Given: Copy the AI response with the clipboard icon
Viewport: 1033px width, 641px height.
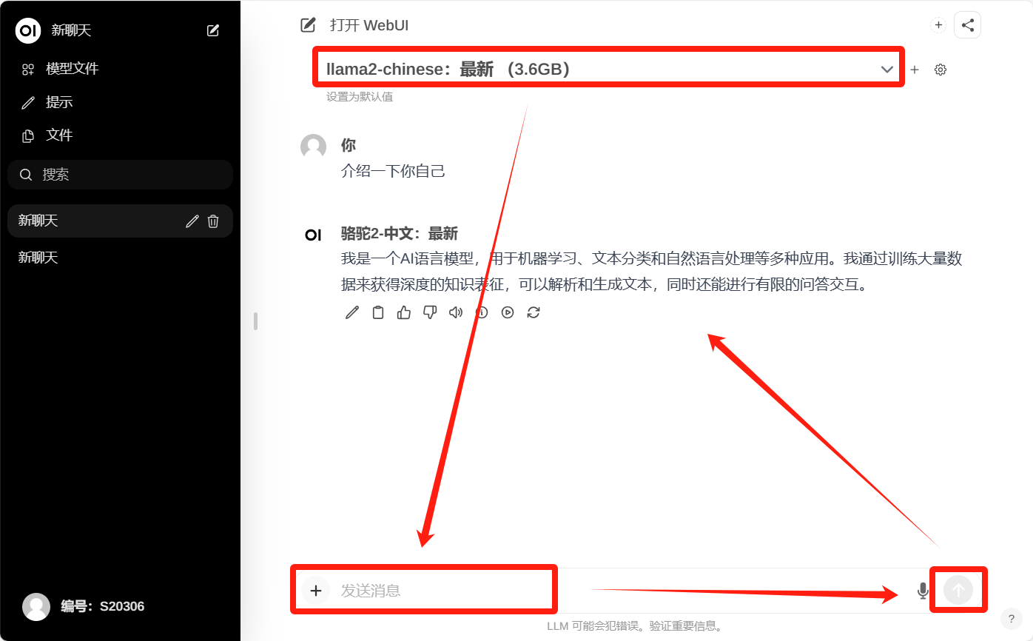Looking at the screenshot, I should point(378,312).
